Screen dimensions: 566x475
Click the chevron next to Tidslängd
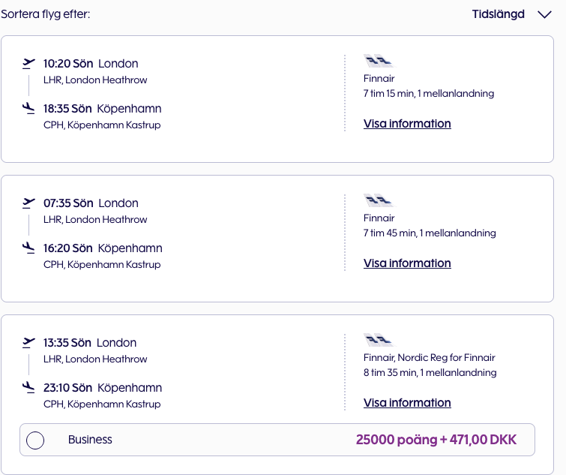[544, 15]
